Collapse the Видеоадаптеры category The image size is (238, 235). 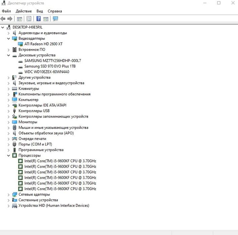8,39
